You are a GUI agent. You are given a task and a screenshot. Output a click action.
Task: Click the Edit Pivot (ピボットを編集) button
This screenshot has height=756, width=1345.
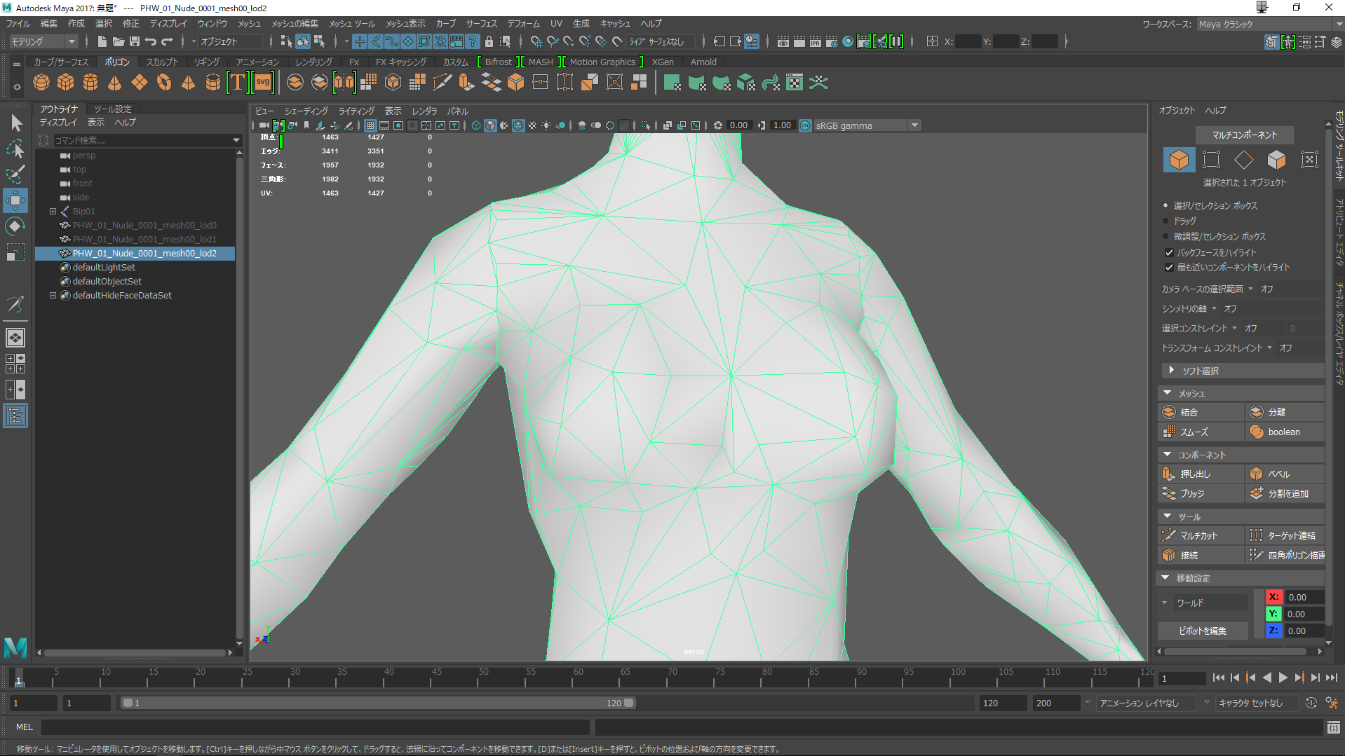[x=1202, y=631]
